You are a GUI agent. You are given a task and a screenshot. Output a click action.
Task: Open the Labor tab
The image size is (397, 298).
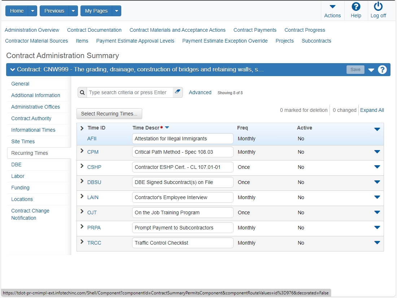tap(18, 176)
